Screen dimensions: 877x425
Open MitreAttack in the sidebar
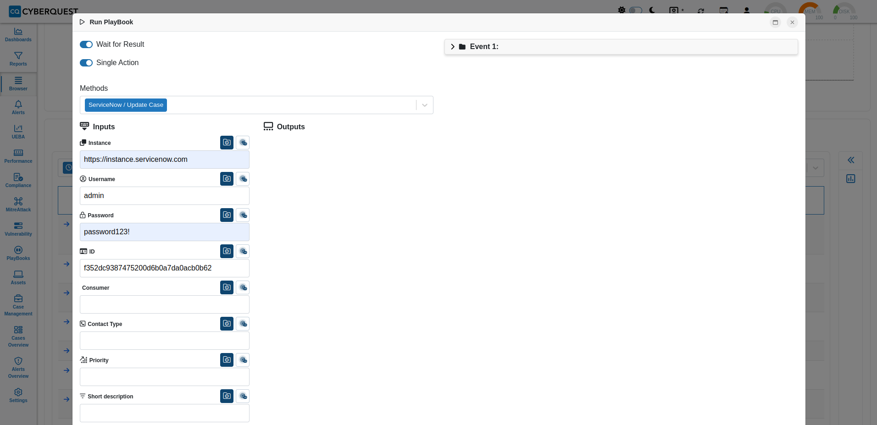(18, 205)
